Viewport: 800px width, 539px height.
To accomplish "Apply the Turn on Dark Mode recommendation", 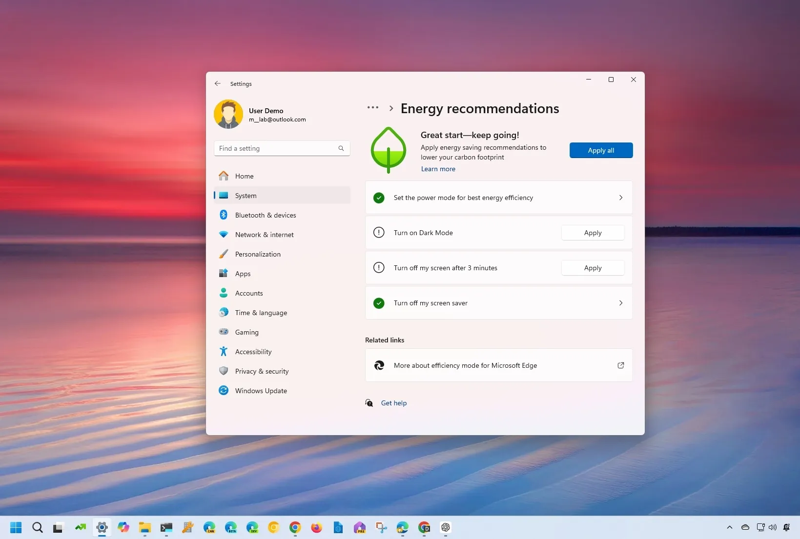I will (592, 233).
